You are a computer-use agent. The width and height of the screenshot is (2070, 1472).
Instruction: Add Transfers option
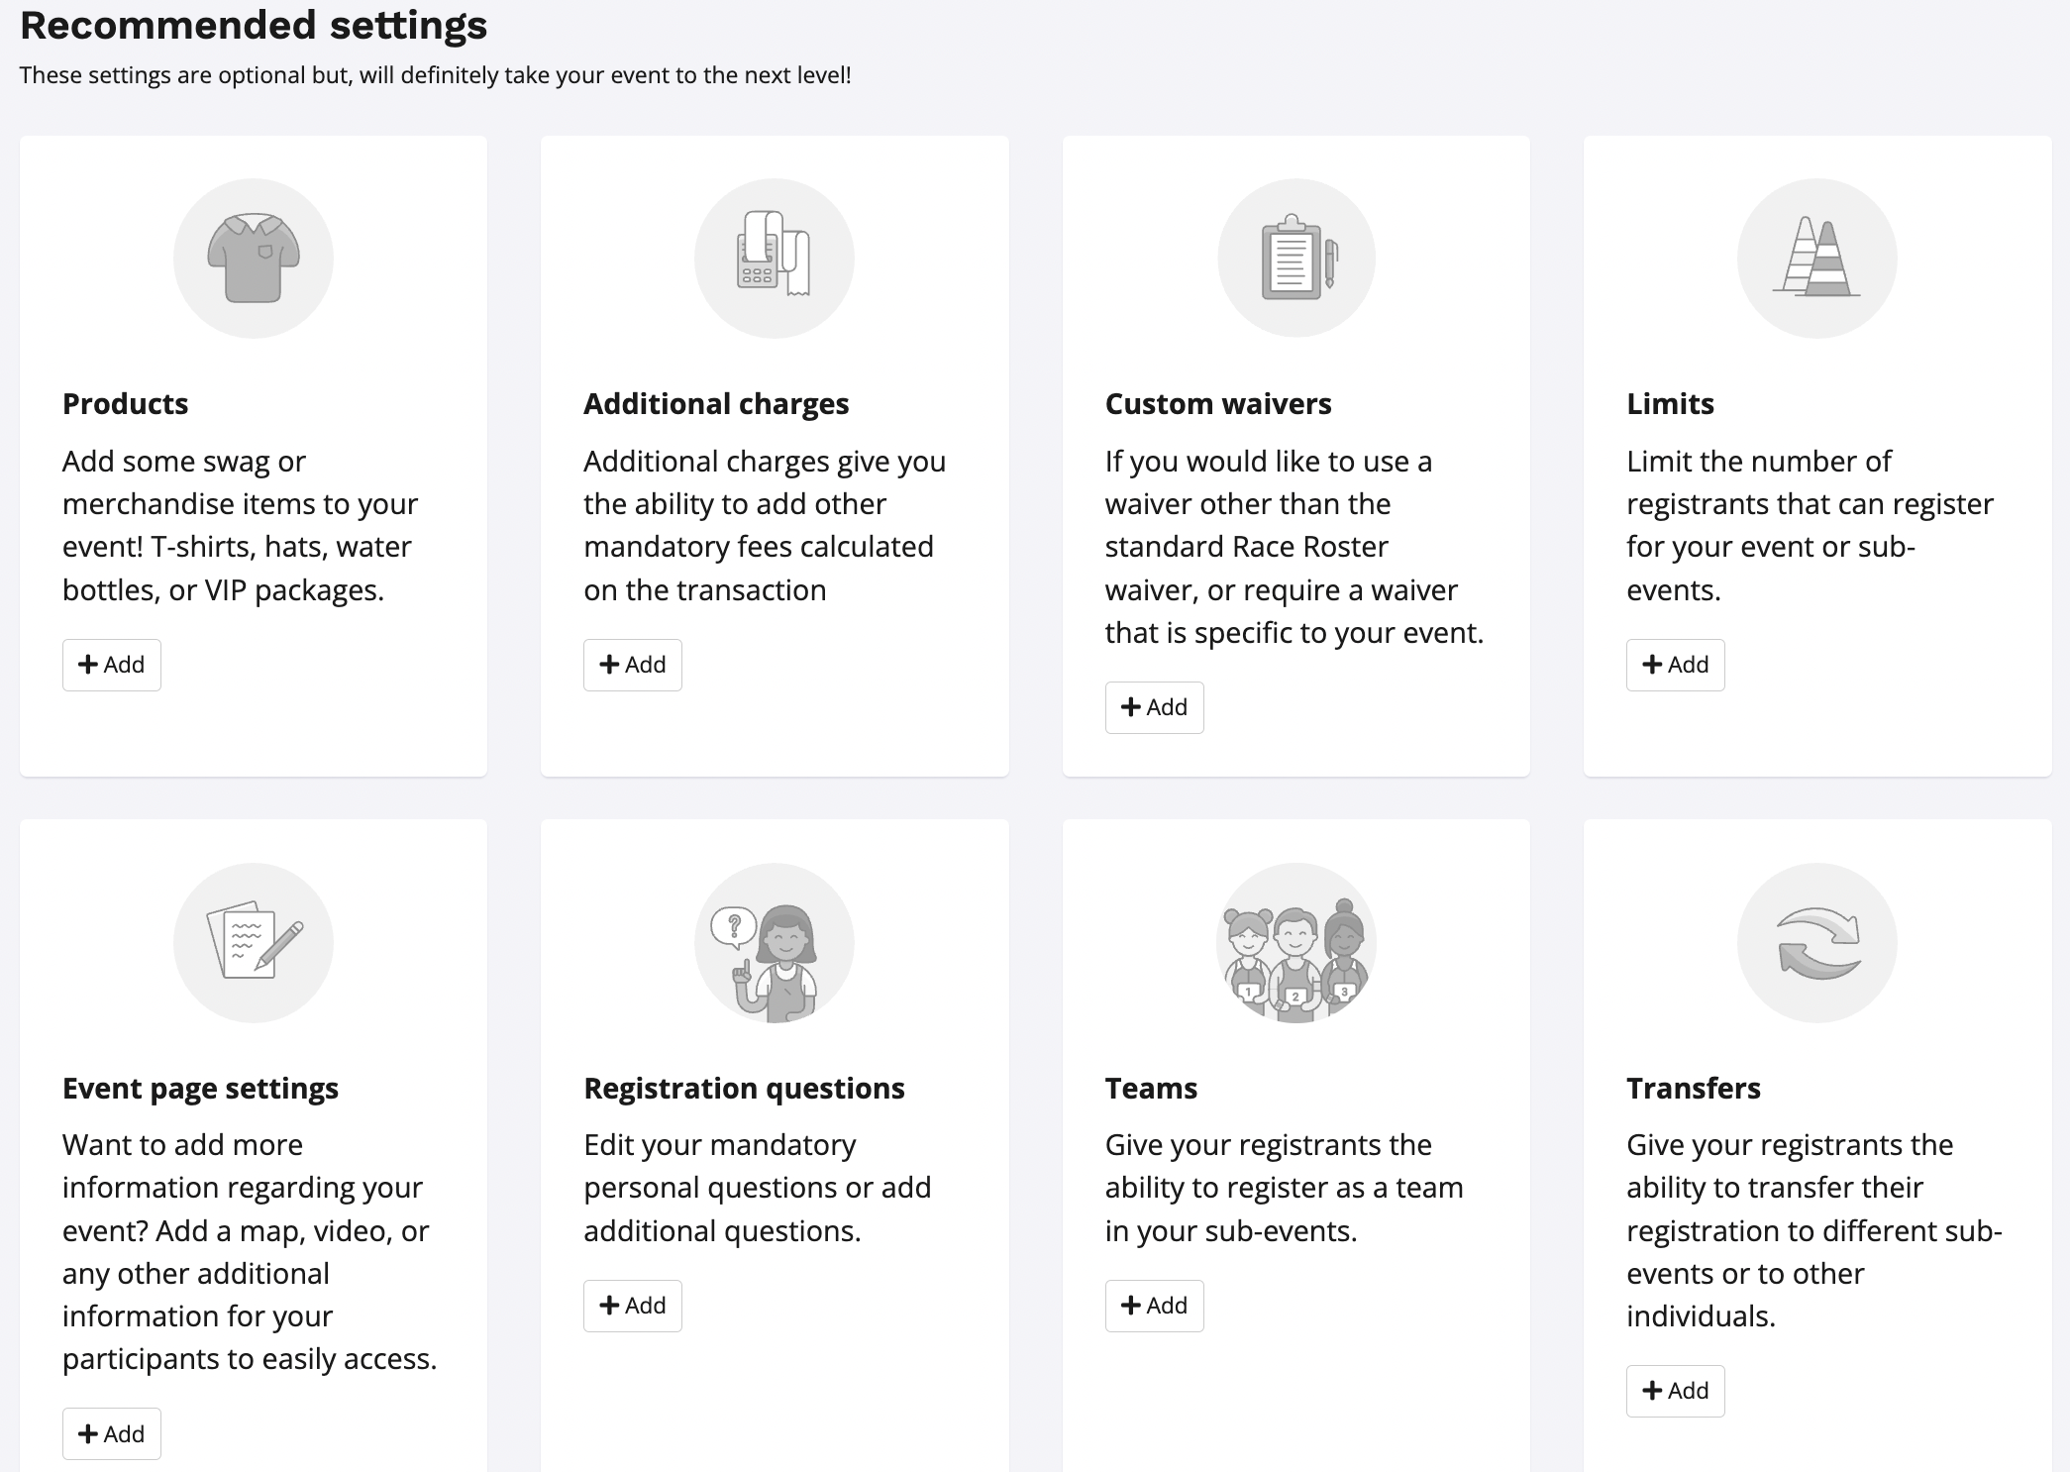pos(1675,1391)
